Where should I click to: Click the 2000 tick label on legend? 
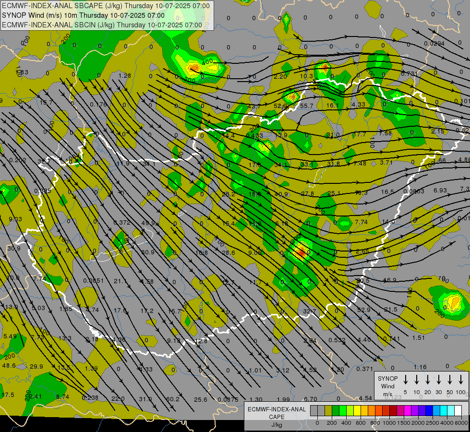pos(418,423)
